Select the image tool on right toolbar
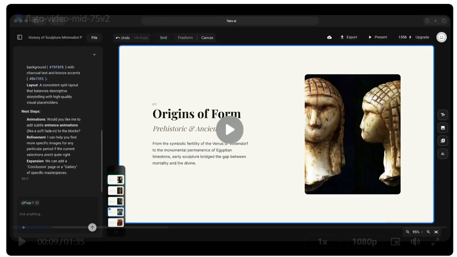 click(442, 128)
